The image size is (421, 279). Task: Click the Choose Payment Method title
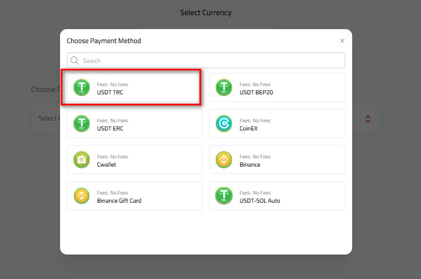104,41
